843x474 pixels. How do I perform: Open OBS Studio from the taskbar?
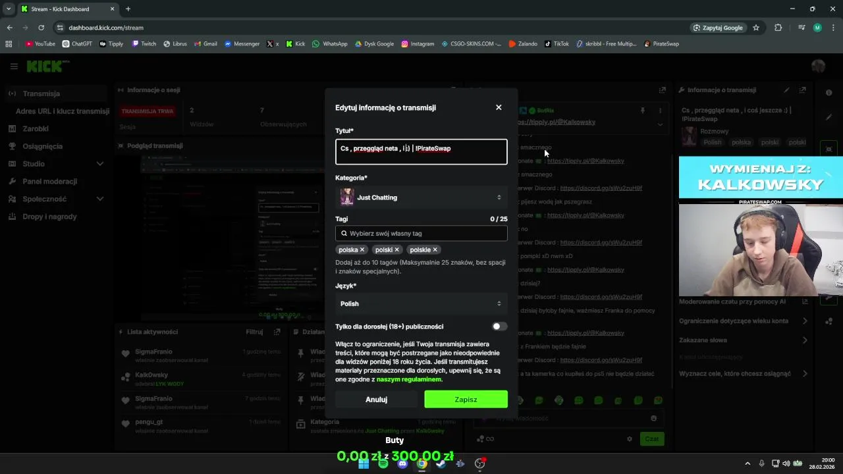click(x=479, y=463)
